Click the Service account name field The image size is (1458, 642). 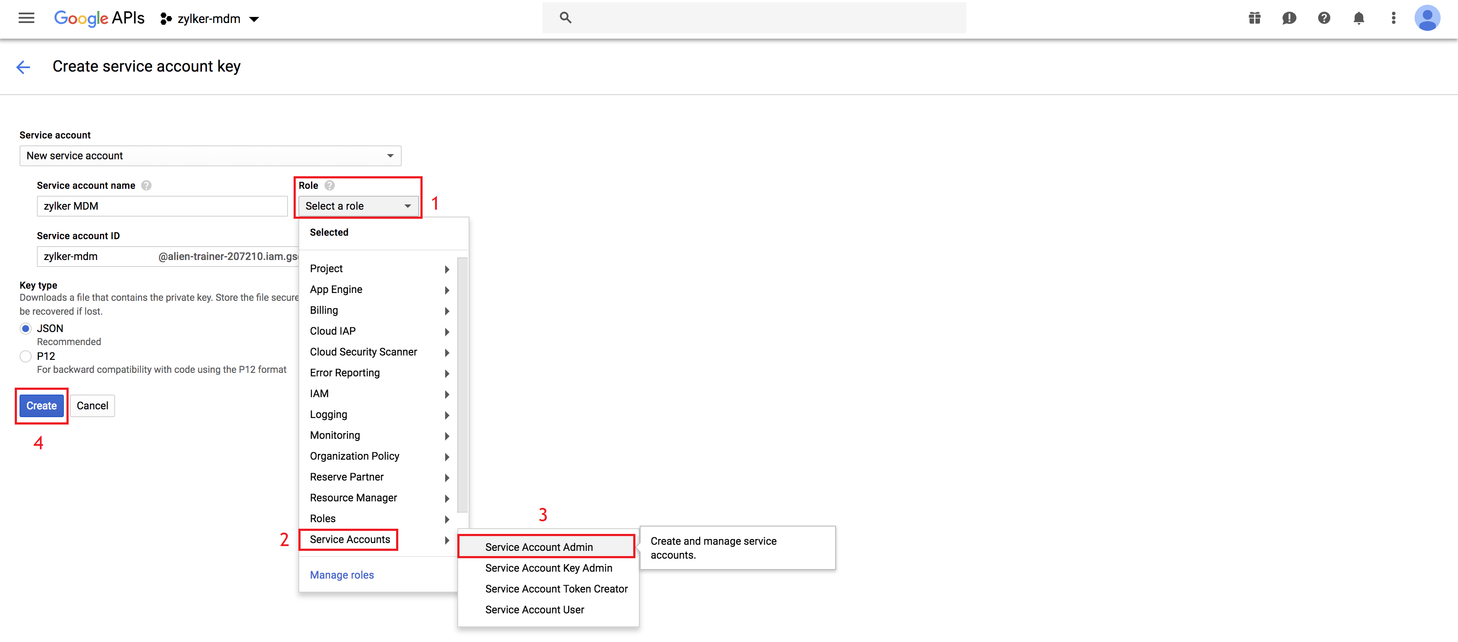point(162,206)
